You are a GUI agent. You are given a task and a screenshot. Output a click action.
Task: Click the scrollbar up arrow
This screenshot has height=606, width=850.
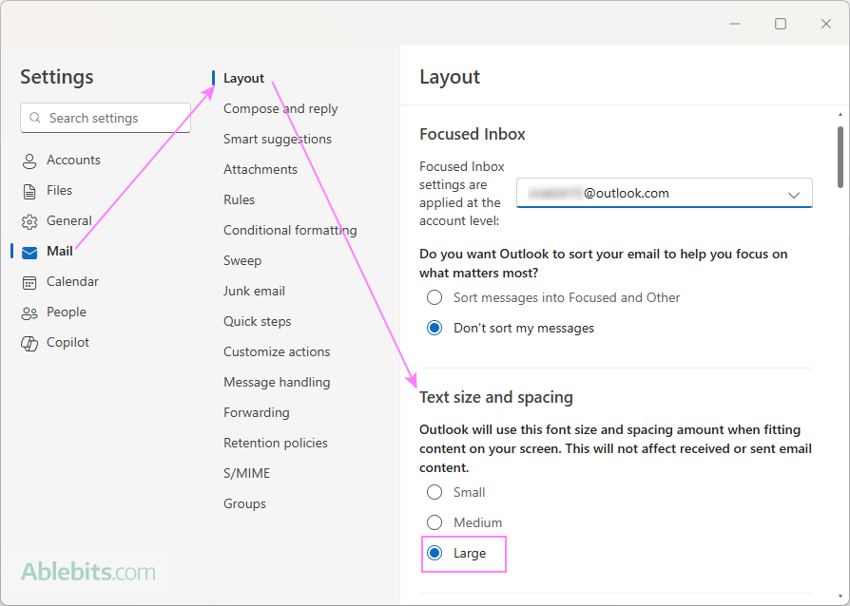(x=840, y=114)
